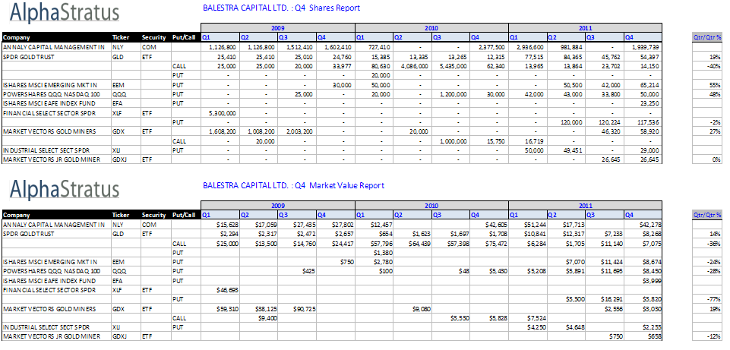Click the 4,086,000 call shares value
Screen dimensions: 730x350
(x=412, y=66)
